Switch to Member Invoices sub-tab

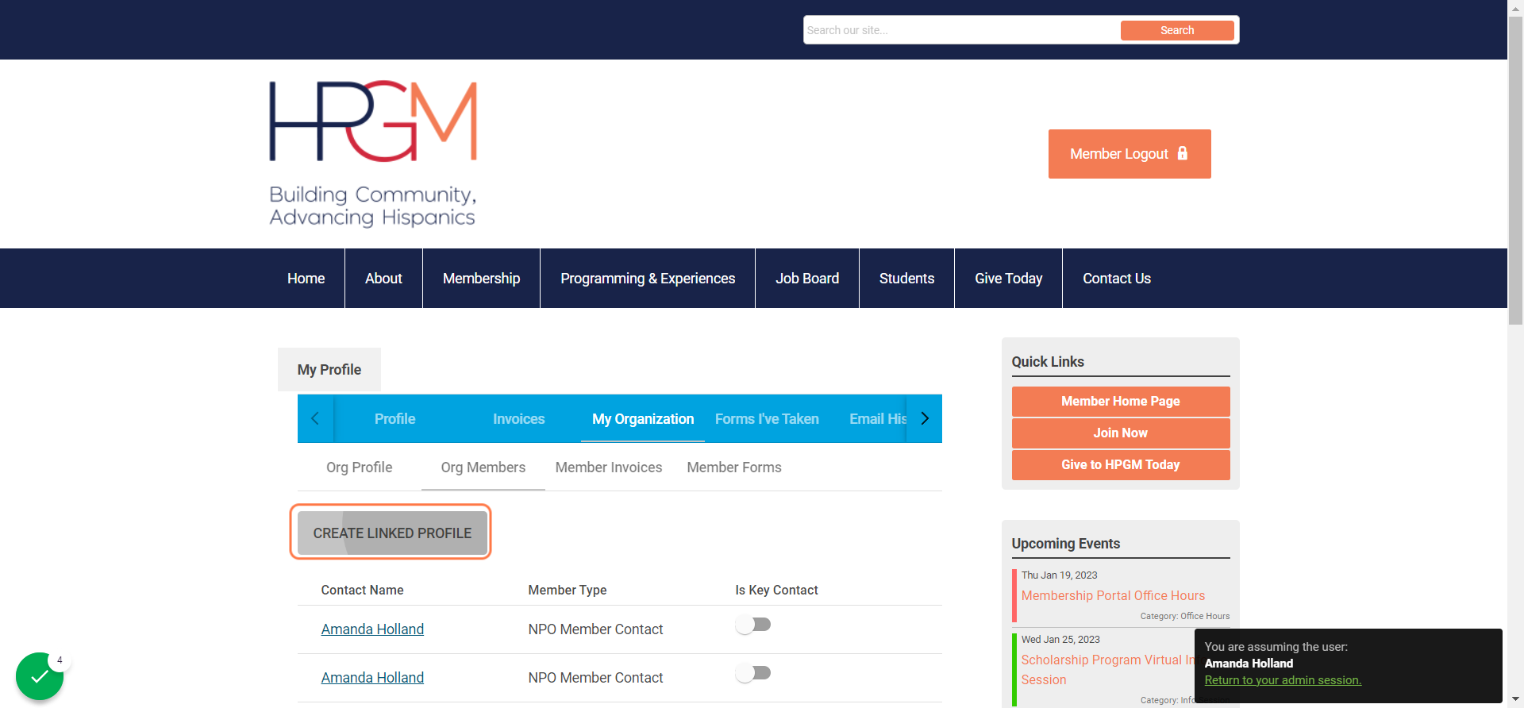609,468
